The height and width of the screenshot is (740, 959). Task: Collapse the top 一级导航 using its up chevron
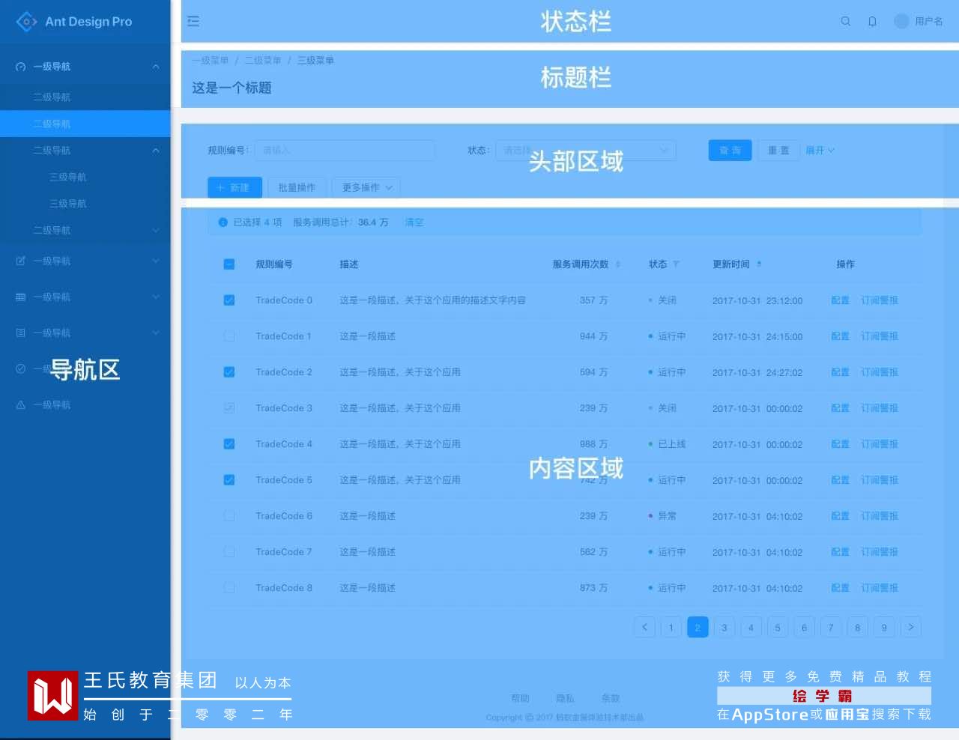[x=156, y=67]
